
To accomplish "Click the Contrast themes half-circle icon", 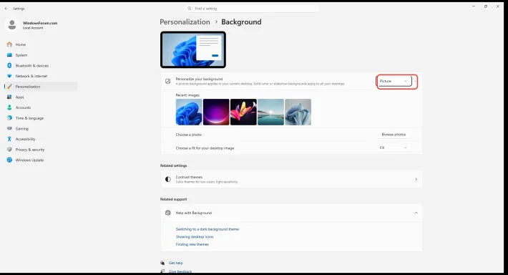I will tap(168, 179).
